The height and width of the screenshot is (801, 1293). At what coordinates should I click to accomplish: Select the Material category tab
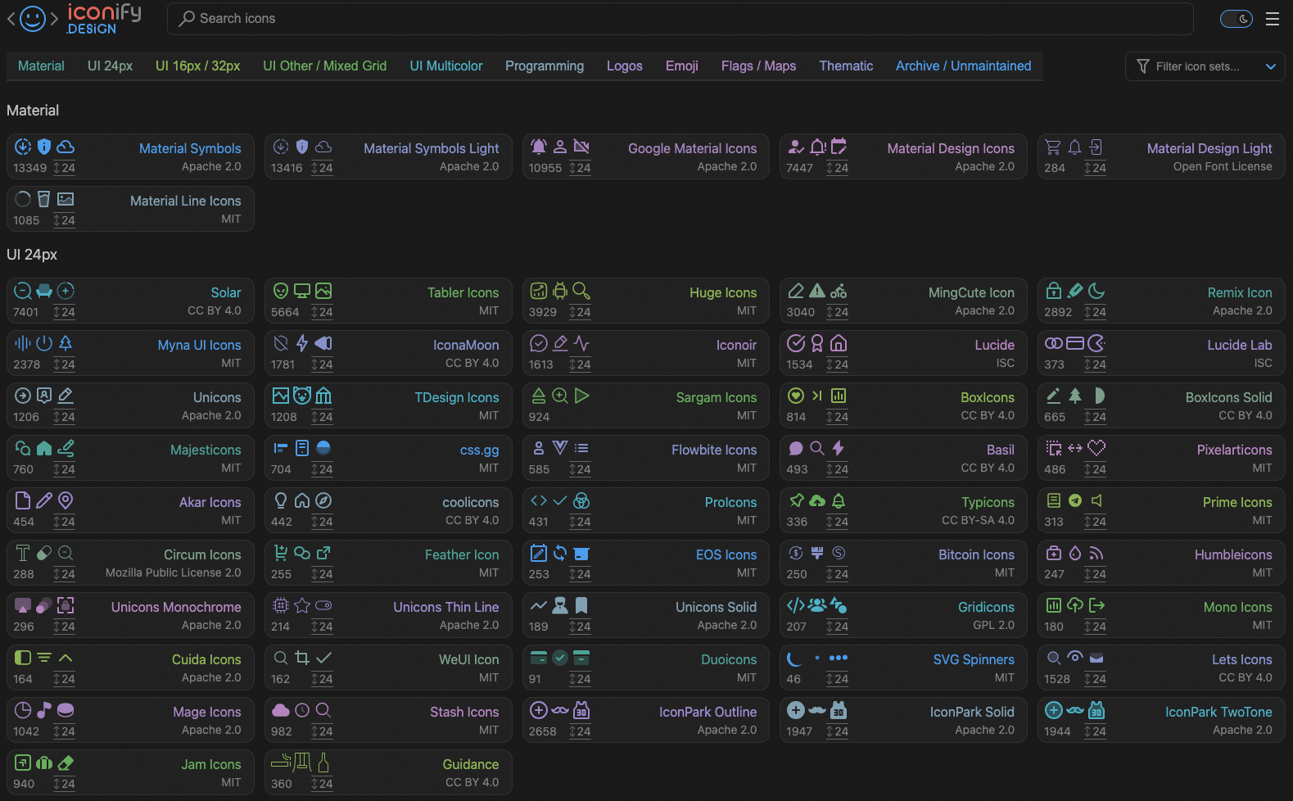pyautogui.click(x=41, y=66)
